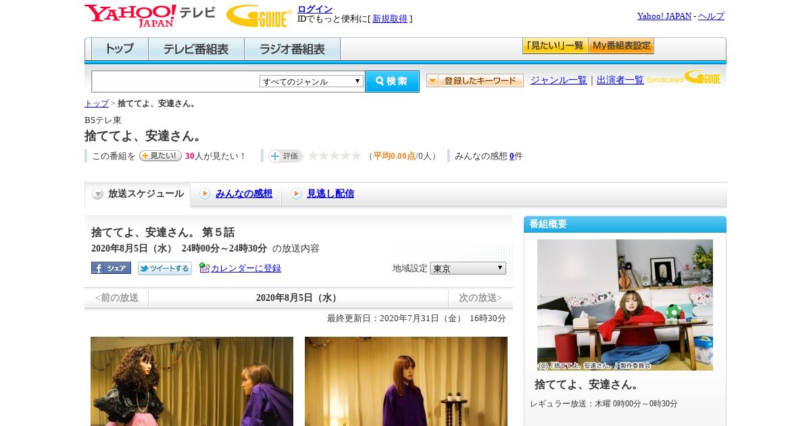Click the G-GUIDE logo in header
The width and height of the screenshot is (811, 426).
tap(259, 16)
